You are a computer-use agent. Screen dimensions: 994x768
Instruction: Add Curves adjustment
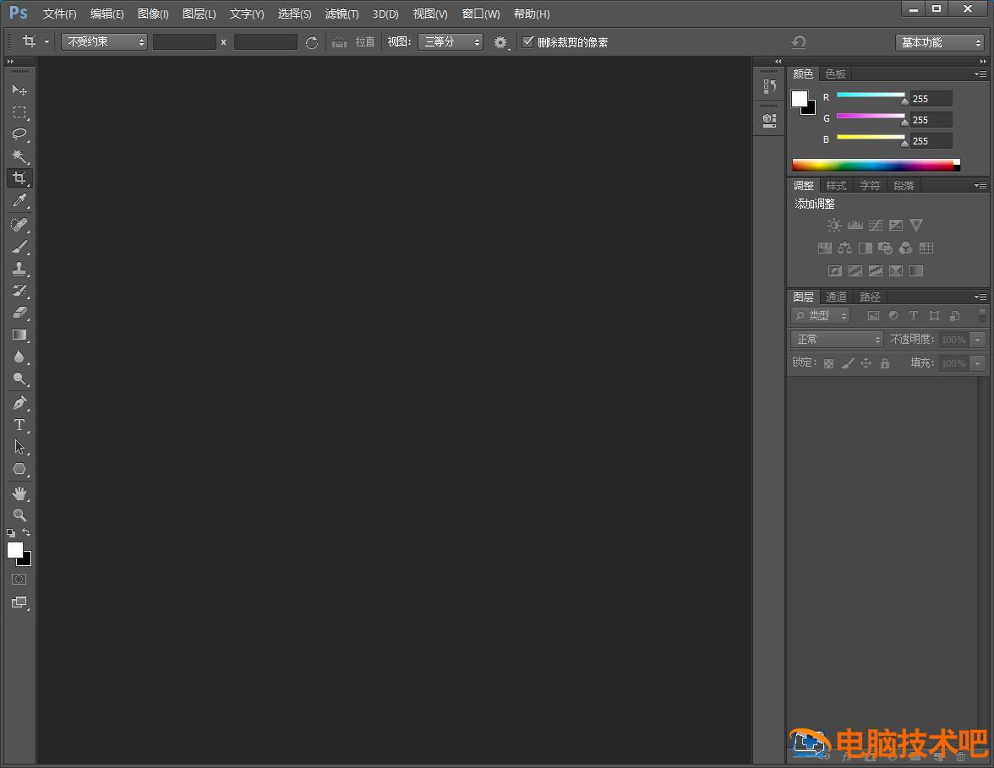coord(876,225)
